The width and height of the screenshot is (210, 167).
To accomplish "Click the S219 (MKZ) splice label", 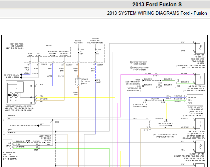I will [98, 81].
